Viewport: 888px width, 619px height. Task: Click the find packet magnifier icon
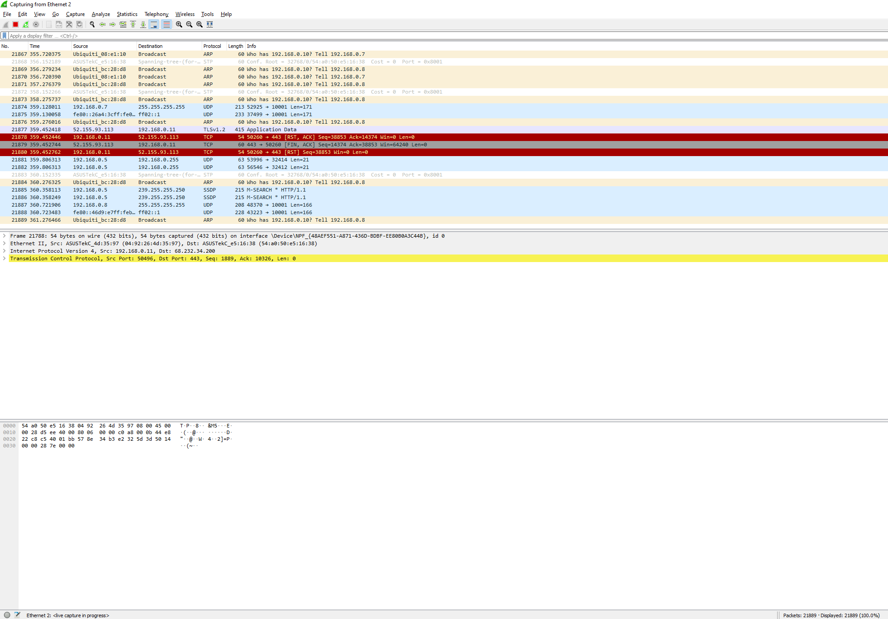pyautogui.click(x=92, y=24)
